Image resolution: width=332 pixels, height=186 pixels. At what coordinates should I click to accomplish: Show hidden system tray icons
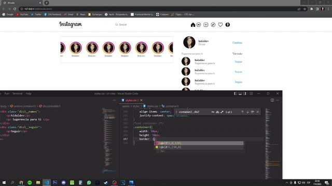pyautogui.click(x=287, y=182)
